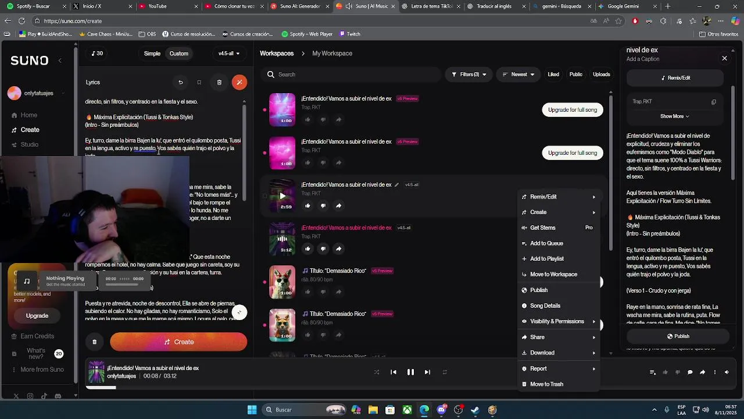Expand the Visibility & Permissions submenu
Image resolution: width=744 pixels, height=419 pixels.
pyautogui.click(x=559, y=321)
